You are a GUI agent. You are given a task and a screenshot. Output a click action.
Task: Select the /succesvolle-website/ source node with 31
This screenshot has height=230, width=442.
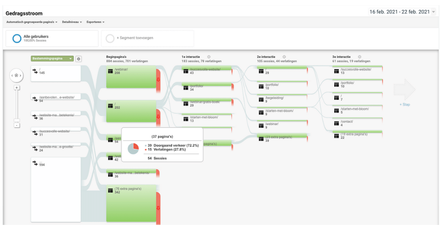click(56, 129)
